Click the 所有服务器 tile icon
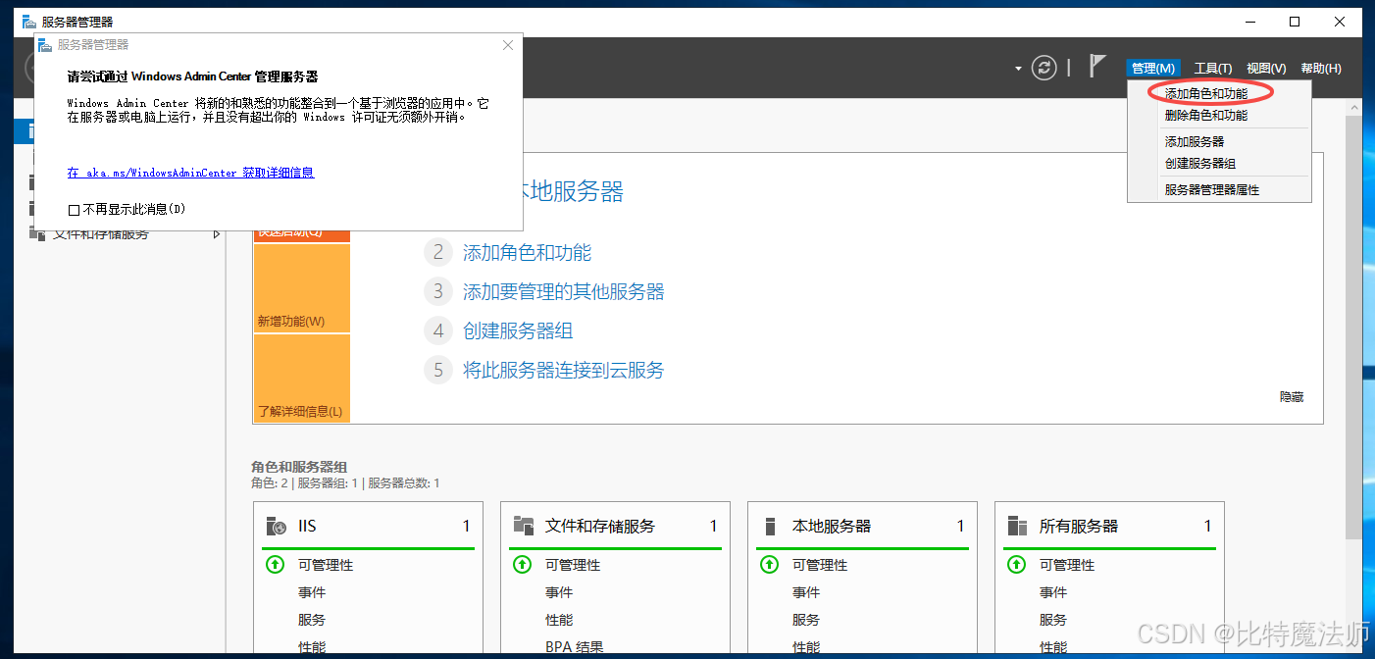Image resolution: width=1375 pixels, height=659 pixels. tap(1018, 527)
